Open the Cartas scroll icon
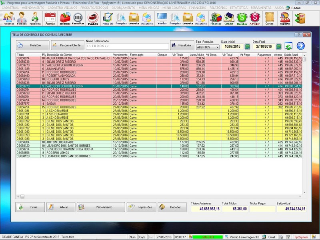 click(x=269, y=18)
